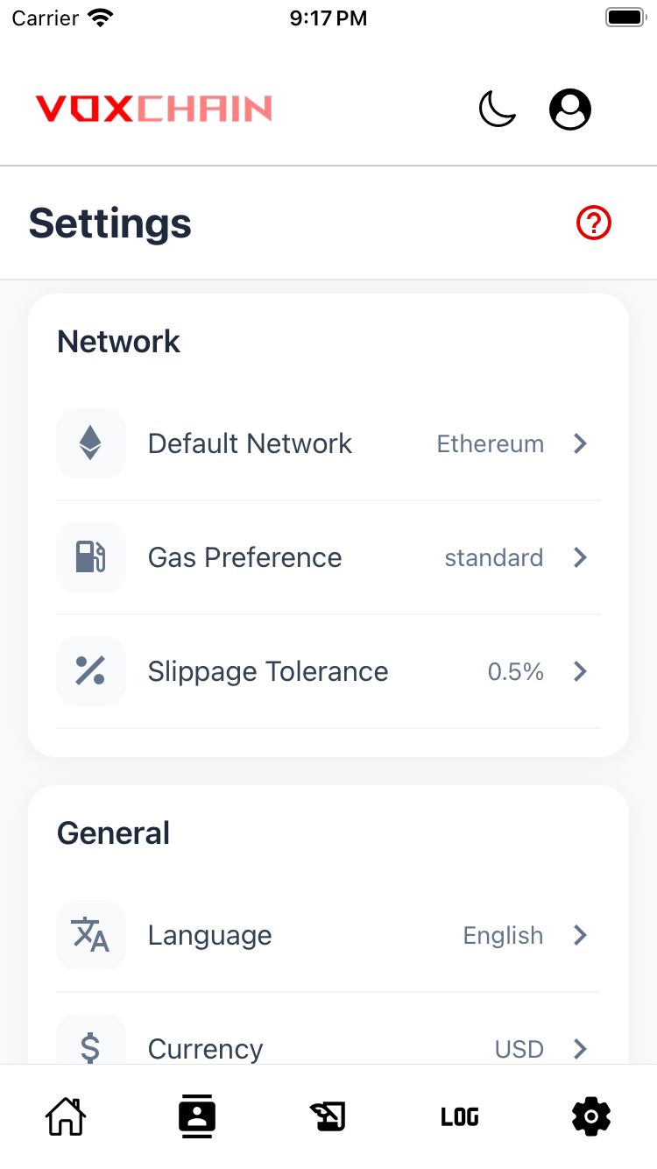Go to the Home tab
The height and width of the screenshot is (1169, 657).
(x=66, y=1116)
